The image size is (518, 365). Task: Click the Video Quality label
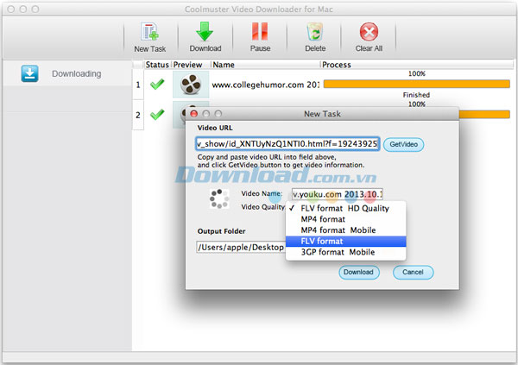click(x=262, y=207)
